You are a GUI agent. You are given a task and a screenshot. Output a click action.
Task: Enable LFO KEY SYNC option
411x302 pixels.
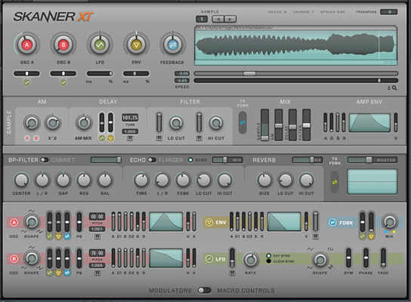269,256
